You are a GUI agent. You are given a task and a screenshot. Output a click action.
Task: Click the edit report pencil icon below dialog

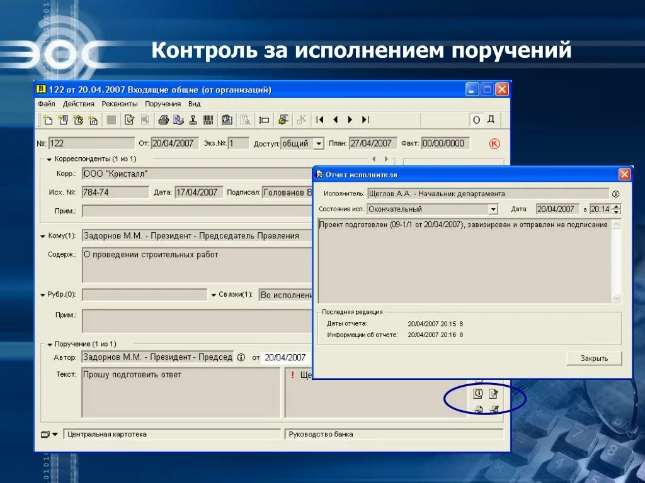pos(493,394)
